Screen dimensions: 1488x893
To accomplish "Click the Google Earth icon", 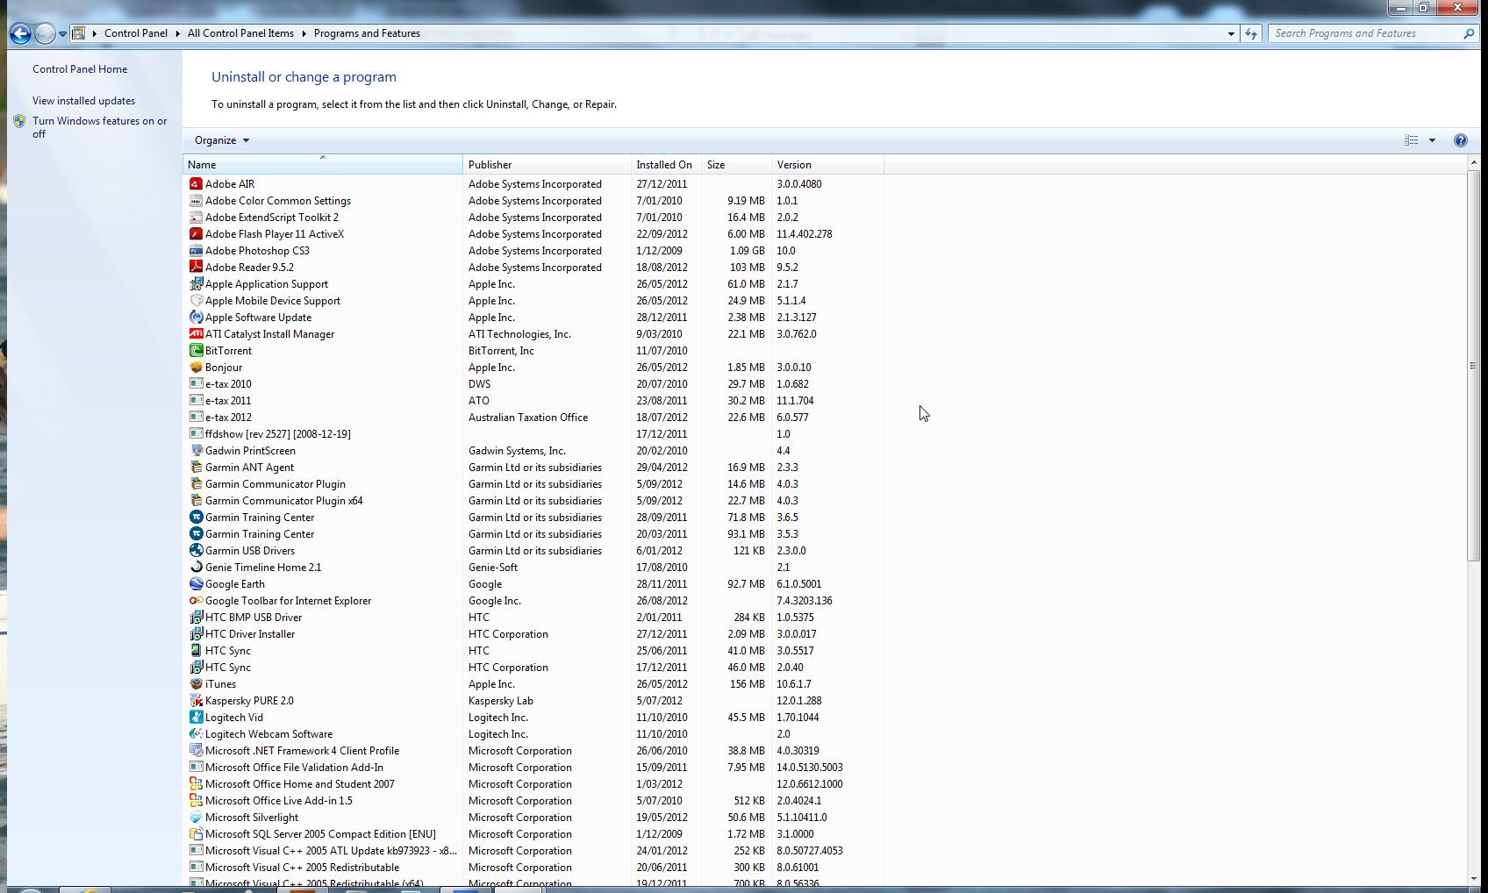I will 196,584.
